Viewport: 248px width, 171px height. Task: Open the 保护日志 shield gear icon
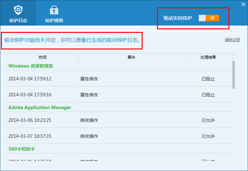[18, 10]
